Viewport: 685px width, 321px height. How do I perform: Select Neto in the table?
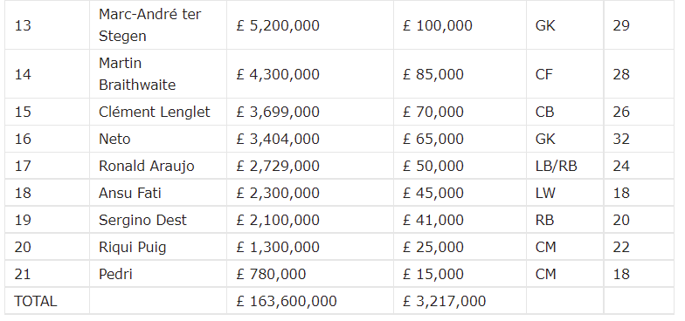point(114,139)
